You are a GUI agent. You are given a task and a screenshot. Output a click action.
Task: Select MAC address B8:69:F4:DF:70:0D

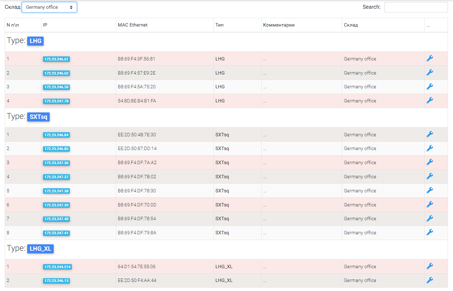click(x=137, y=205)
